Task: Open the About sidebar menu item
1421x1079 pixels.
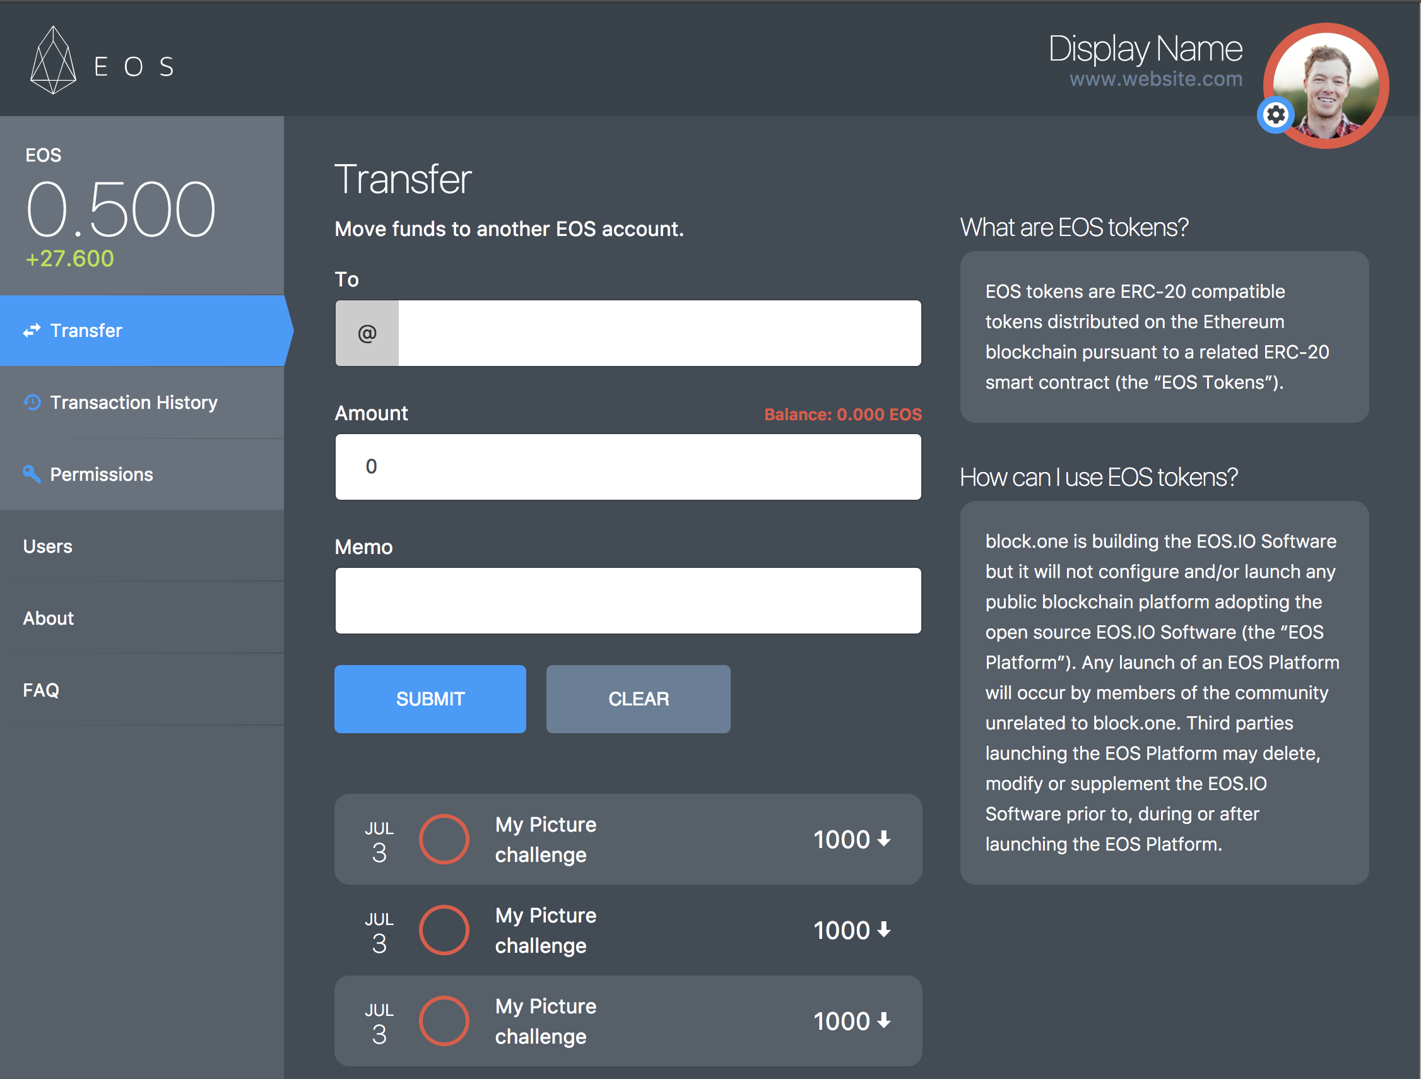Action: point(49,618)
